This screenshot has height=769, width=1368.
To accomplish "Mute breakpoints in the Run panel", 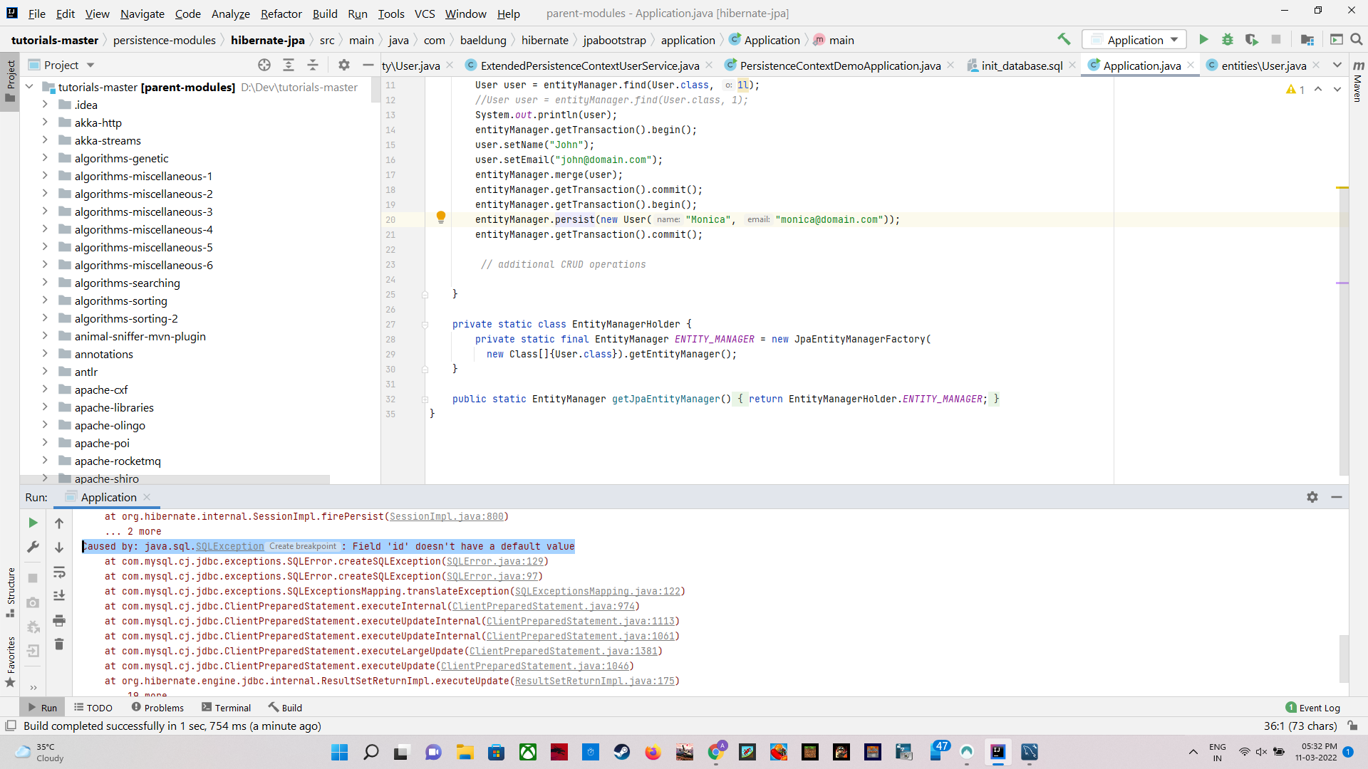I will pos(33,627).
